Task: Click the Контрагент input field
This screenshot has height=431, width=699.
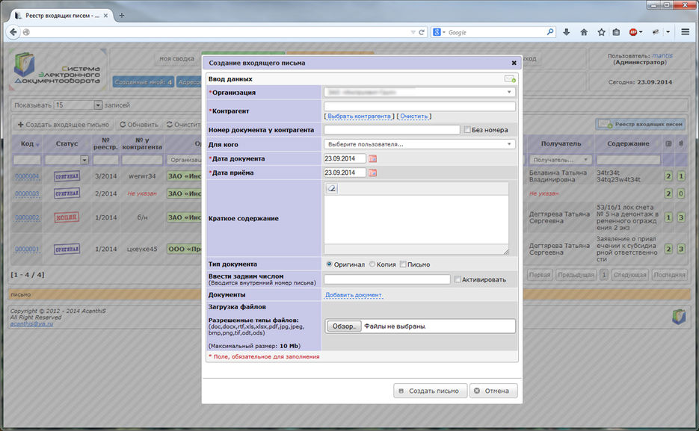Action: pyautogui.click(x=419, y=106)
